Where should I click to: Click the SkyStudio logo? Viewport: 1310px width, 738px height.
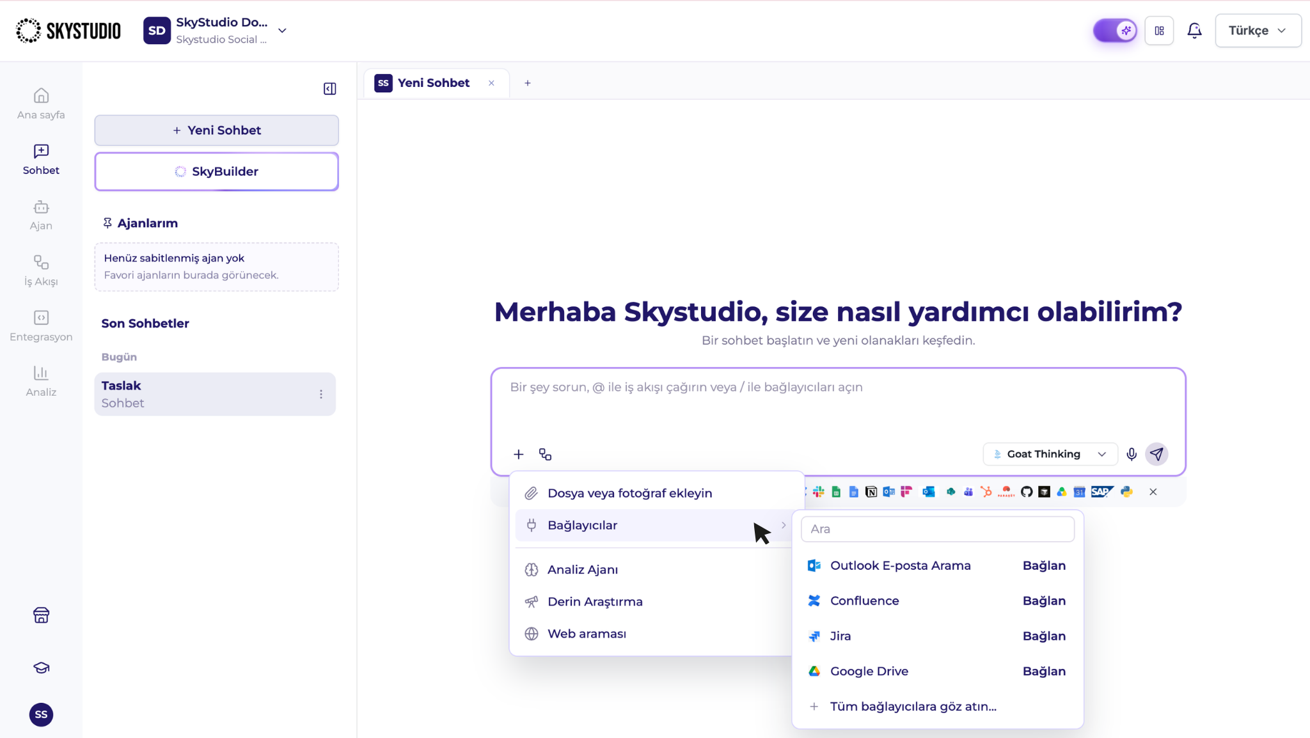click(68, 30)
